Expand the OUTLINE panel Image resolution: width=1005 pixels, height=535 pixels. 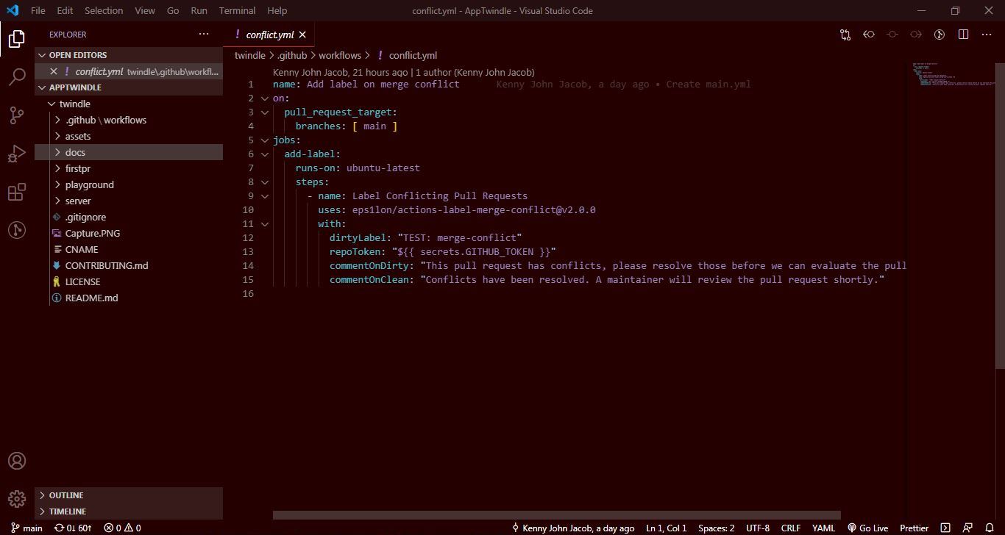coord(129,495)
